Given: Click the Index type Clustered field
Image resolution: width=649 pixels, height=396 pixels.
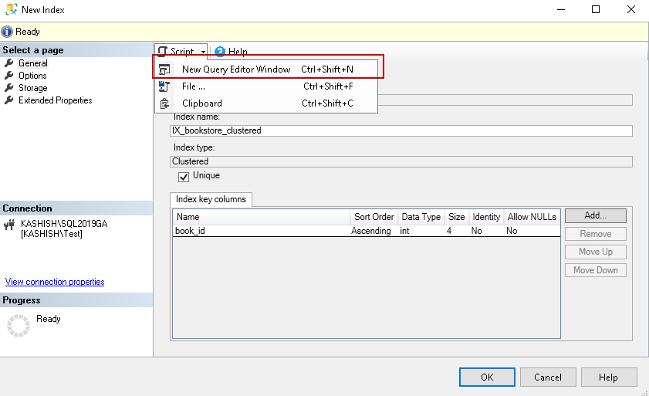Looking at the screenshot, I should click(401, 161).
